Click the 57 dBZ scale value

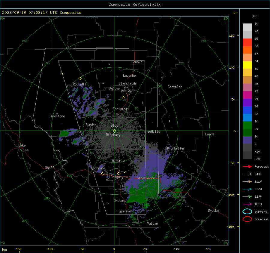pyautogui.click(x=256, y=54)
